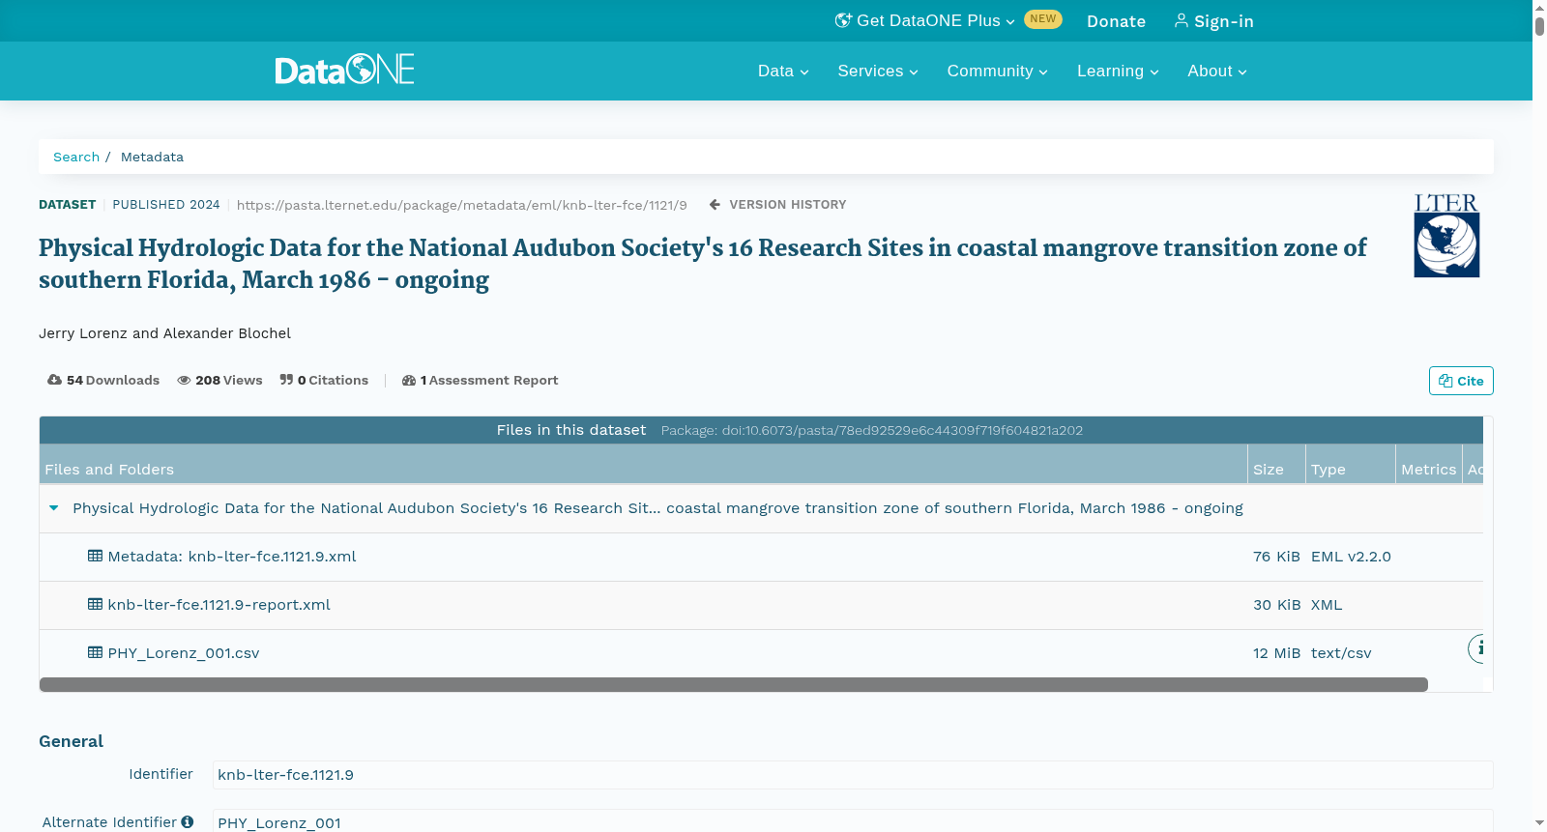This screenshot has width=1547, height=832.
Task: Open the About menu
Action: (1217, 72)
